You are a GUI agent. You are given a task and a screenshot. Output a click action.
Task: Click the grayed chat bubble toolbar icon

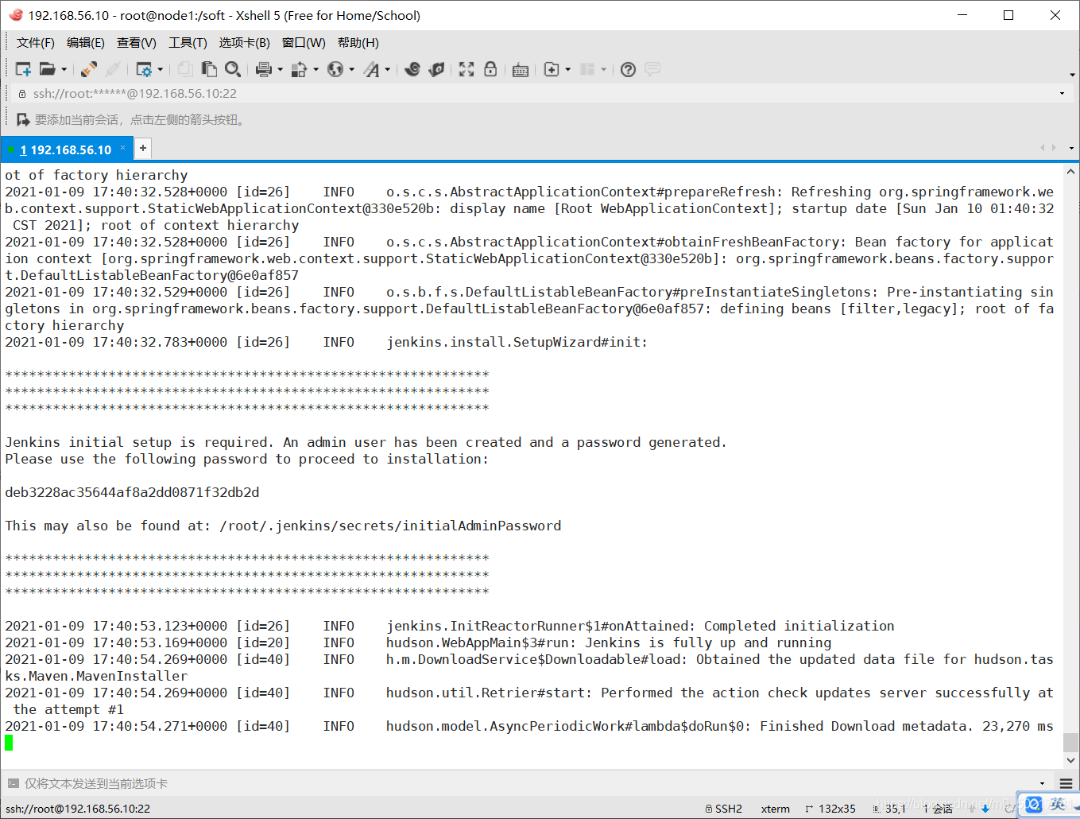click(x=652, y=70)
